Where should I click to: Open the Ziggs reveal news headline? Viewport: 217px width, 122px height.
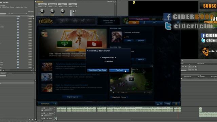point(72,85)
